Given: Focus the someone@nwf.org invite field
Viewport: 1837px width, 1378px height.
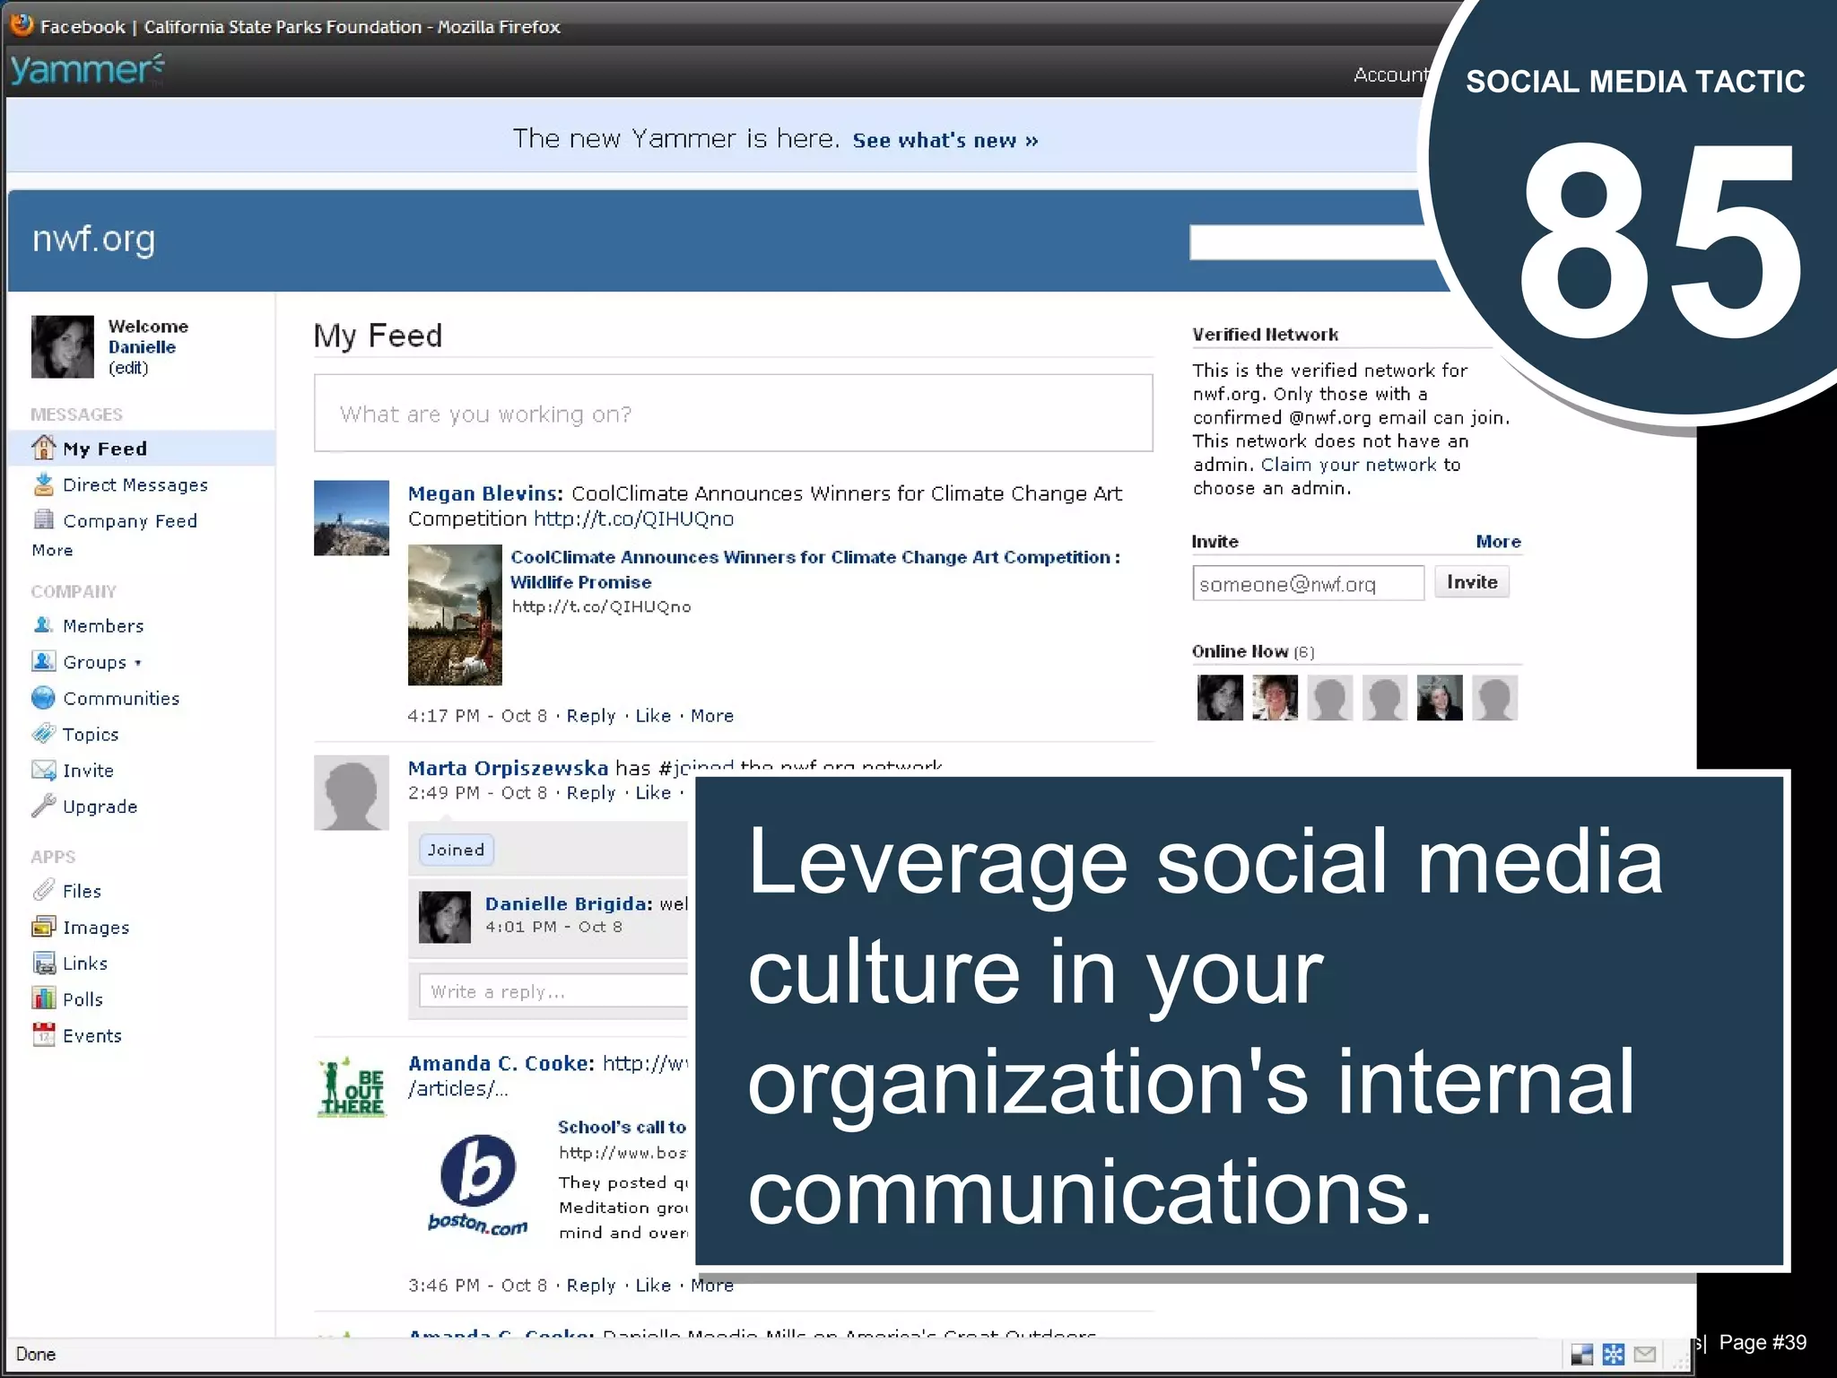Looking at the screenshot, I should (x=1308, y=583).
